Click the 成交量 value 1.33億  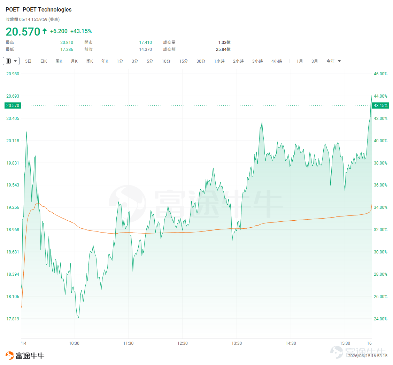point(224,43)
